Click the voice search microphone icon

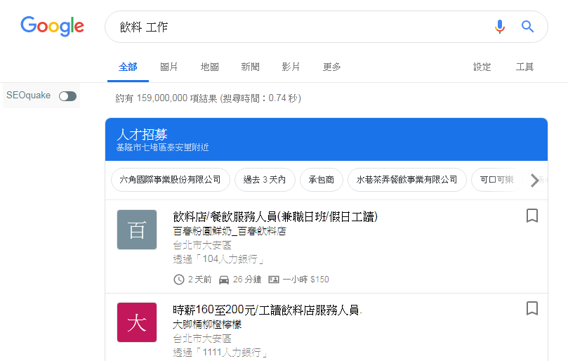click(x=499, y=27)
